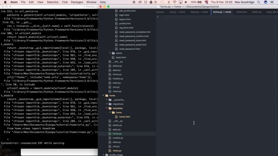Open the Help menu
278x156 pixels.
[x=103, y=2]
